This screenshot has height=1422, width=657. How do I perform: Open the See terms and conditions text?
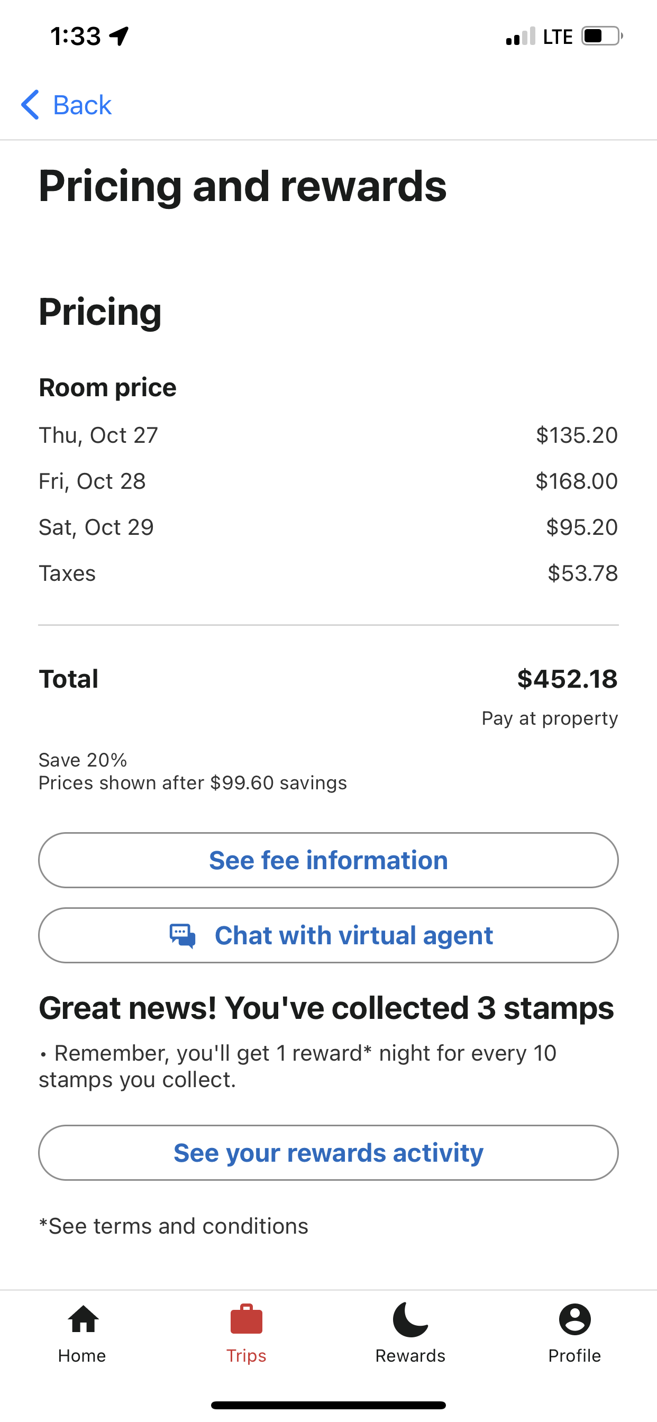[x=174, y=1226]
